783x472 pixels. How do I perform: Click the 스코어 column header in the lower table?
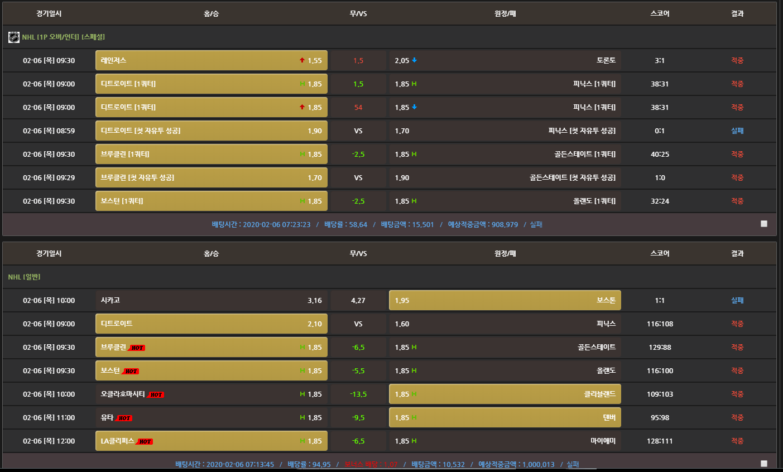coord(660,253)
